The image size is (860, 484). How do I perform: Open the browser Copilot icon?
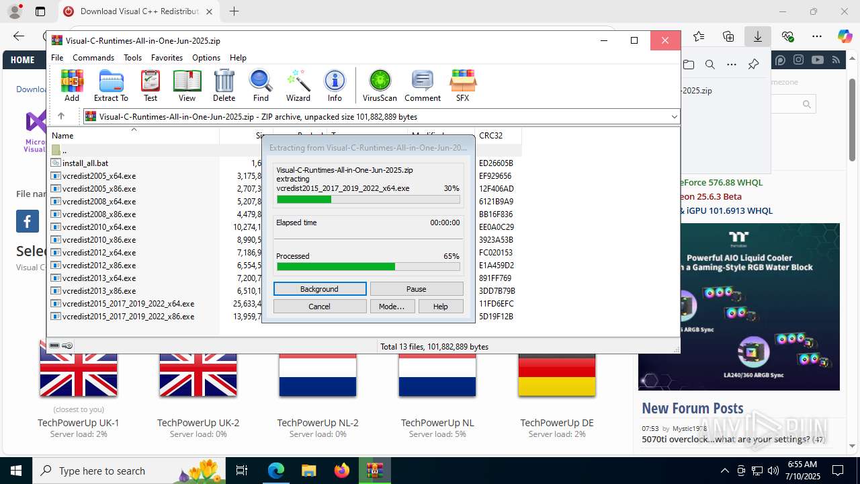(845, 36)
